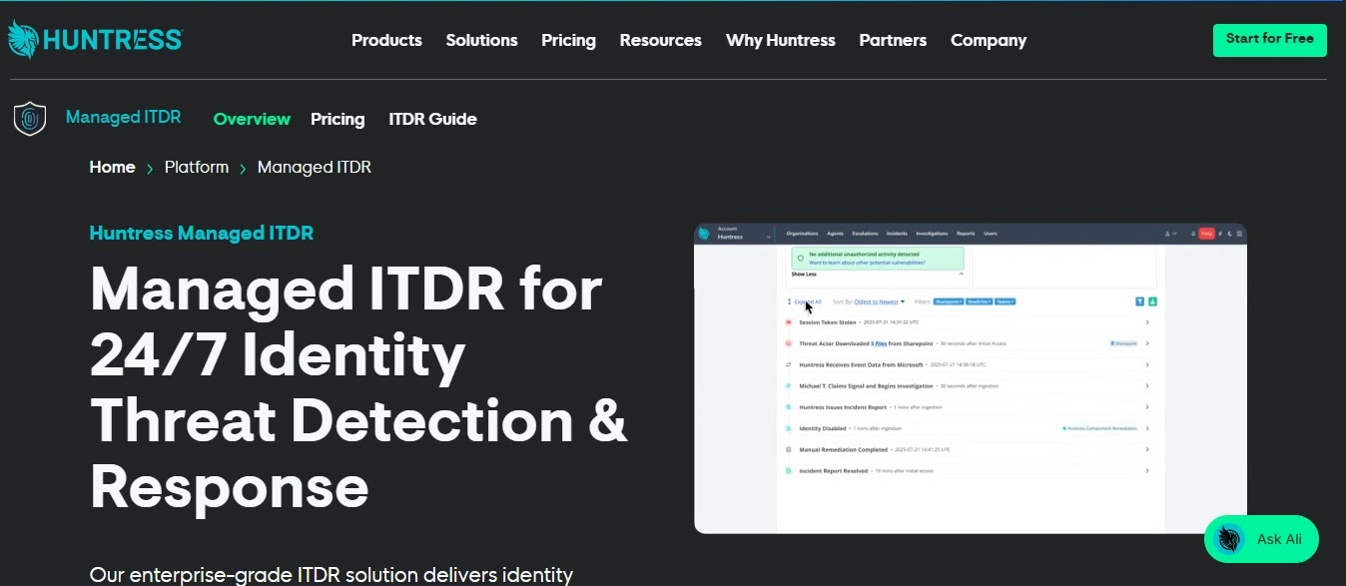
Task: Click the Start for Free button
Action: click(1270, 39)
